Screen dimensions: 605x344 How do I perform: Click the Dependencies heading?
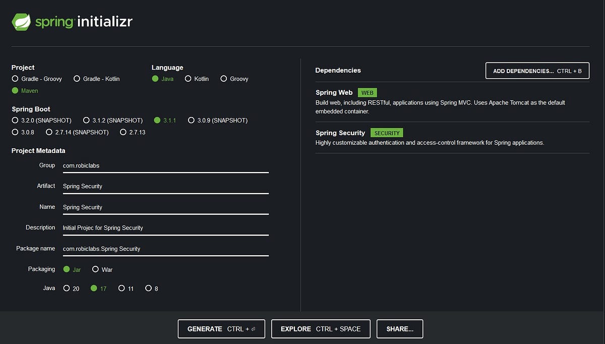click(x=338, y=71)
